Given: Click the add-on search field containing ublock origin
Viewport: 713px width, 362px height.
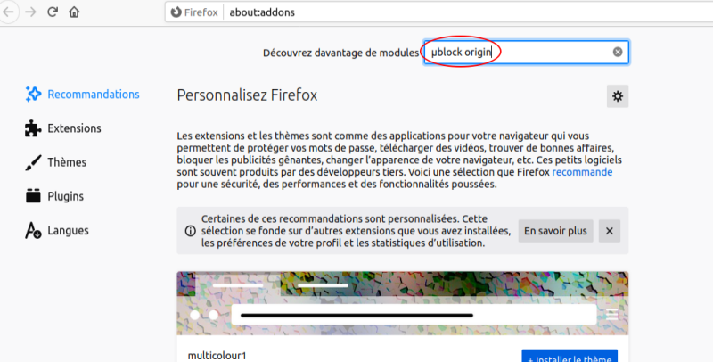Looking at the screenshot, I should coord(526,52).
